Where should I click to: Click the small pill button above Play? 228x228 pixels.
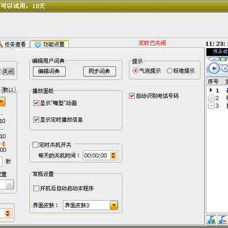coord(215,60)
